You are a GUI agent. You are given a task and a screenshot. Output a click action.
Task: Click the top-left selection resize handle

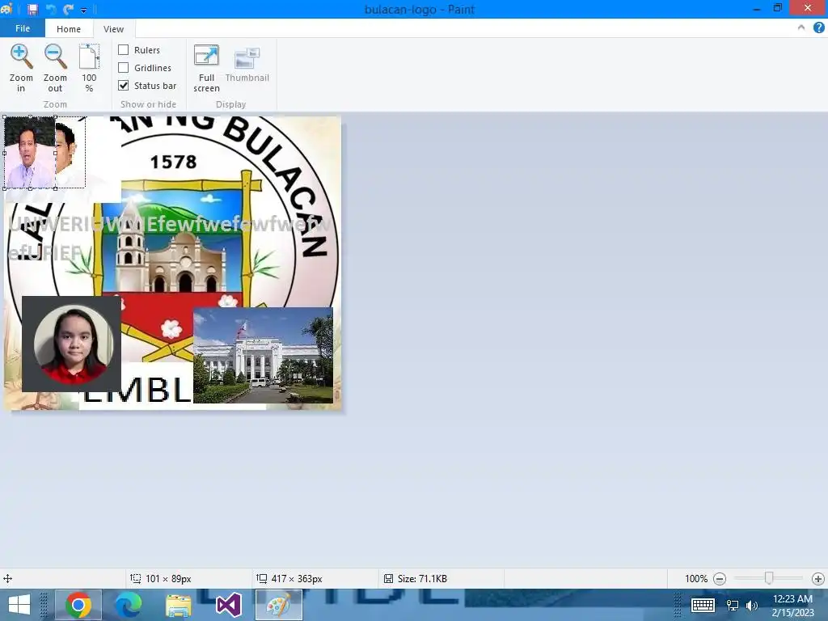5,117
